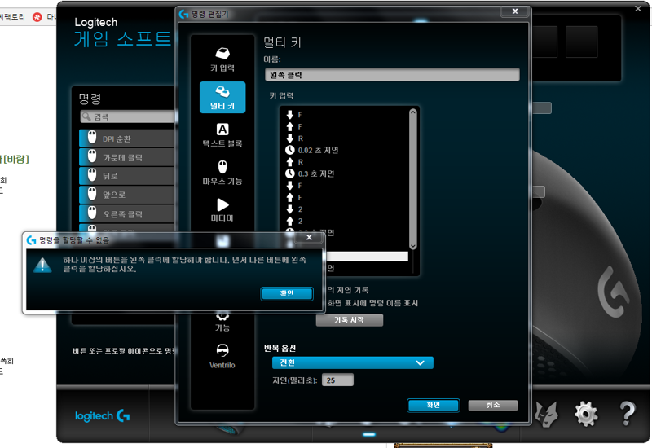Close the 명령 편집기 window
Viewport: 652px width, 448px height.
click(515, 11)
